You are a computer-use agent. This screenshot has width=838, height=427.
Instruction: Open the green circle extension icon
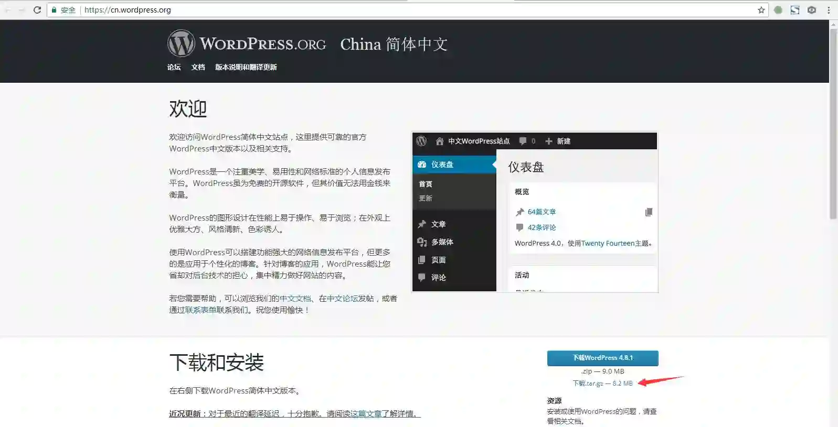[x=778, y=10]
